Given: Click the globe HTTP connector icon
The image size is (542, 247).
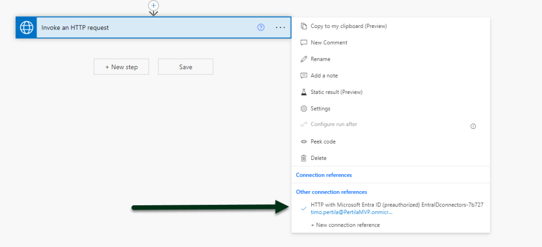Looking at the screenshot, I should pos(26,27).
